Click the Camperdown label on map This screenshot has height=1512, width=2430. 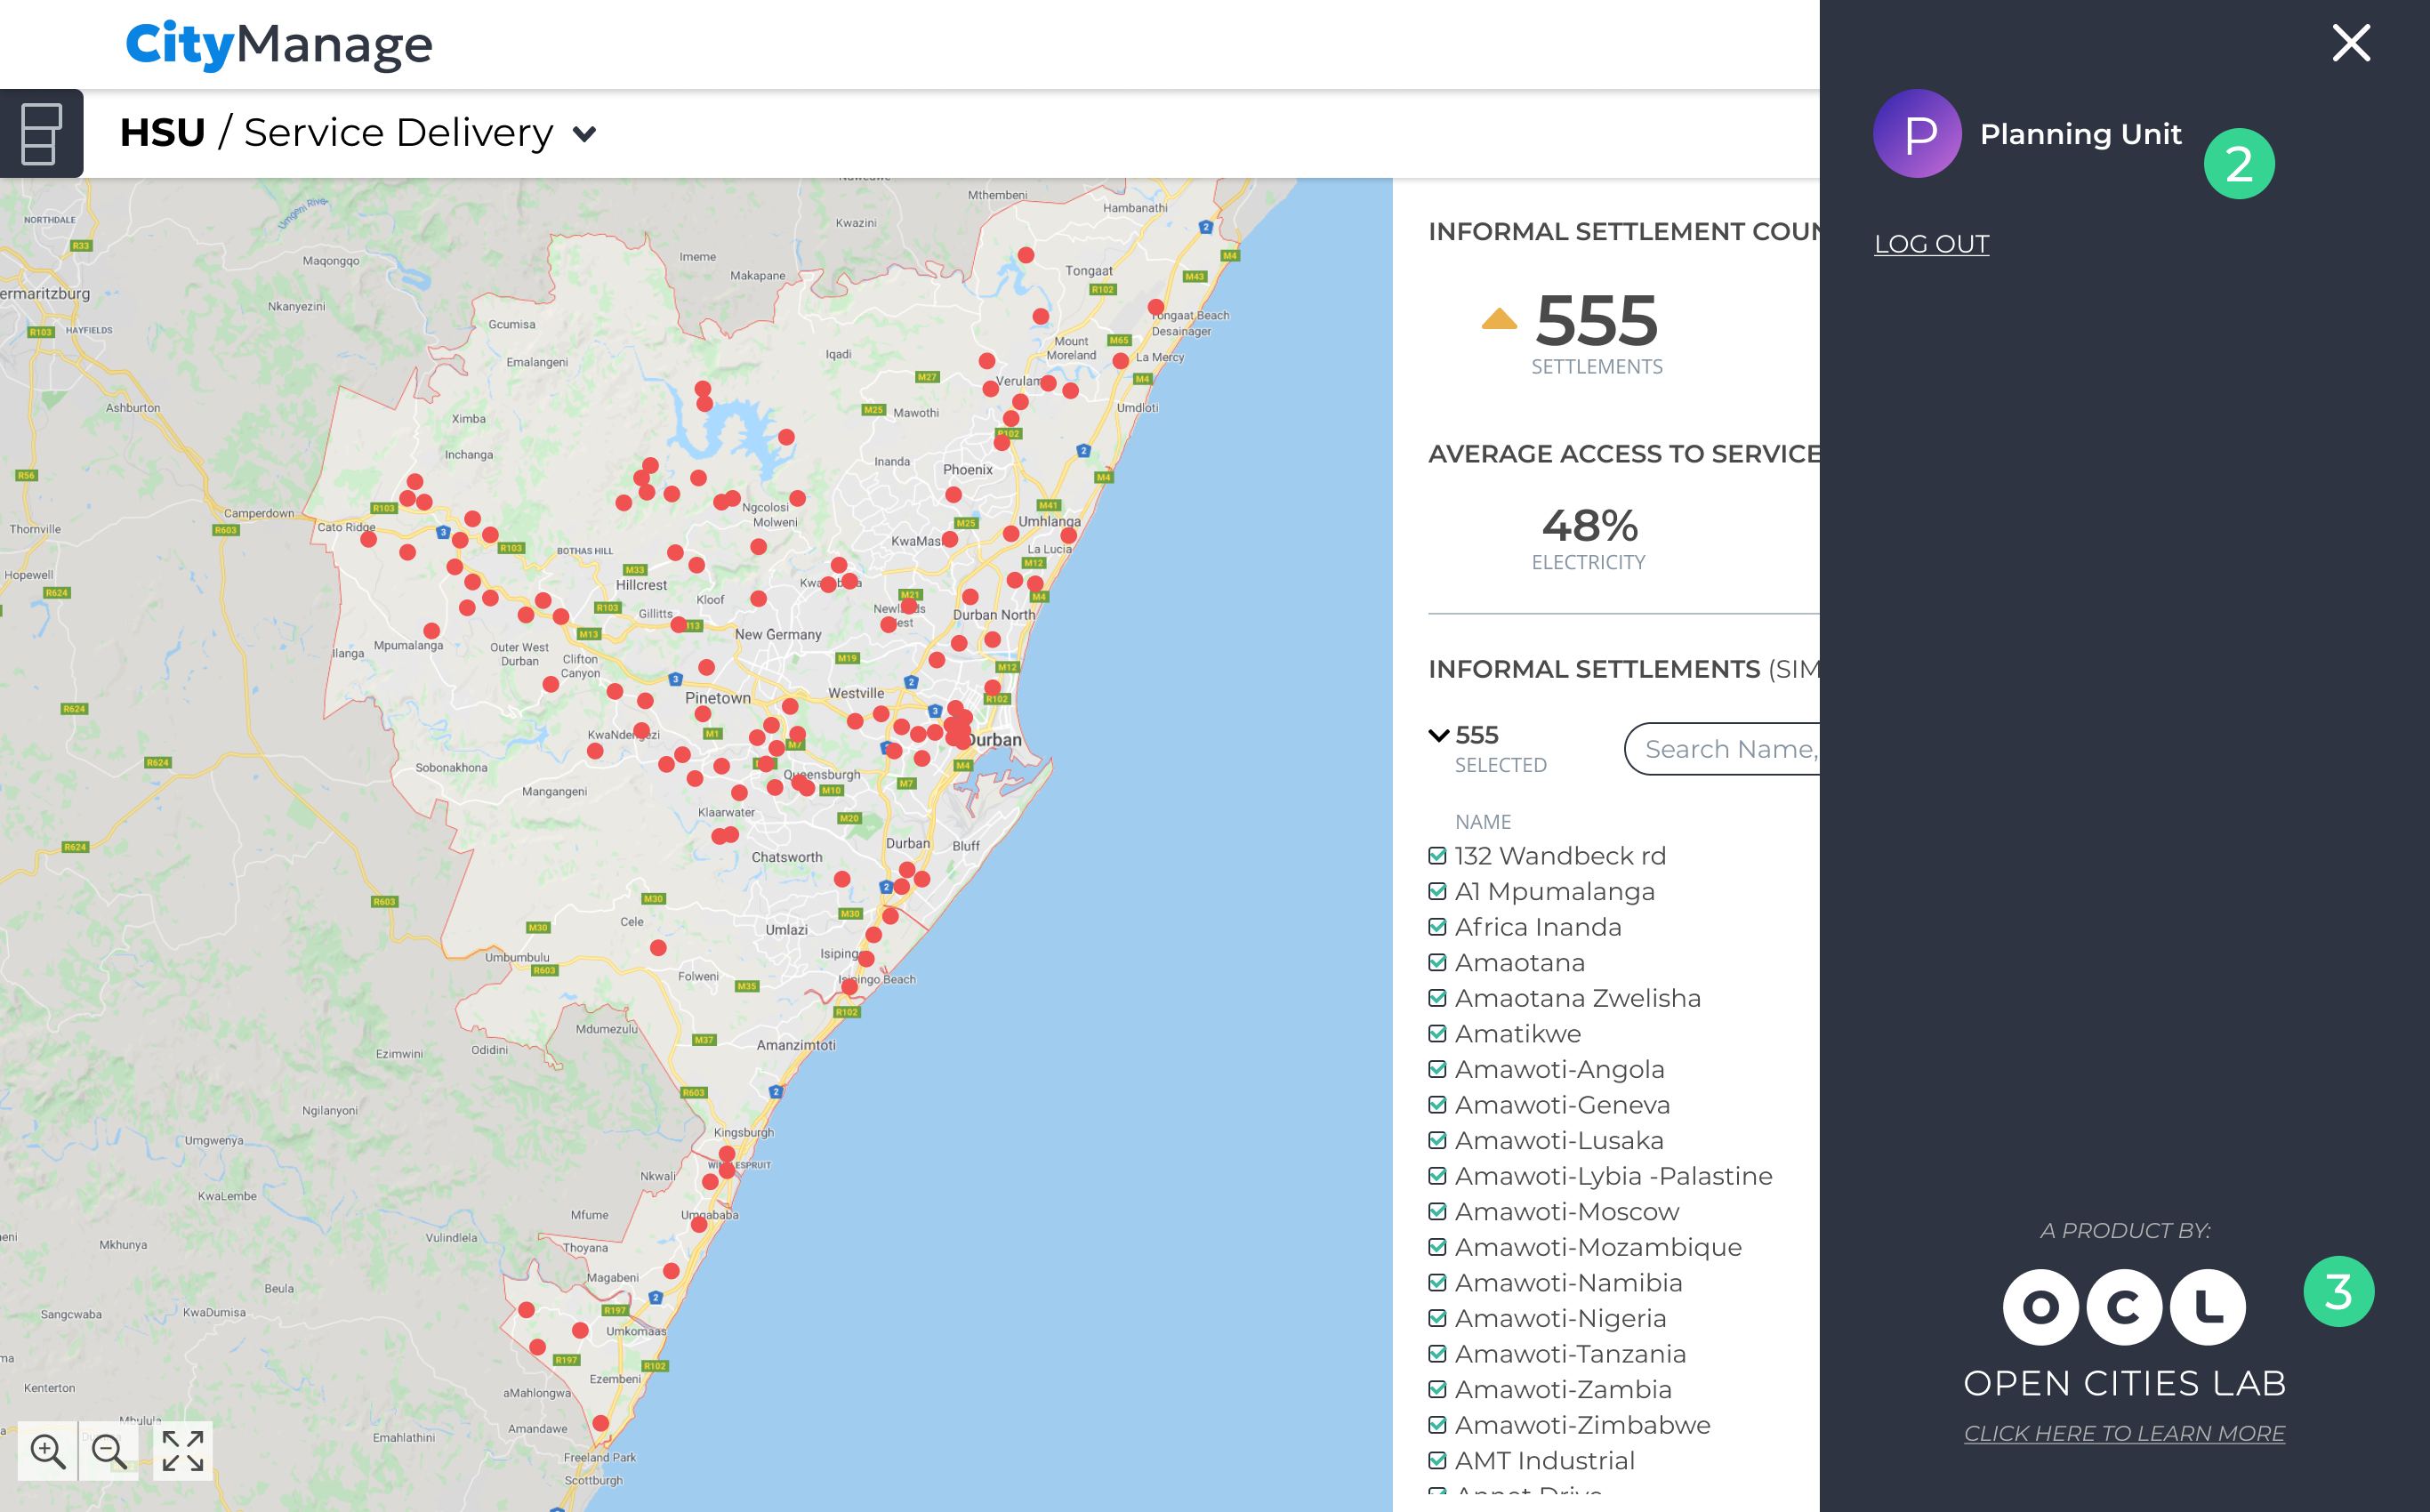tap(259, 513)
